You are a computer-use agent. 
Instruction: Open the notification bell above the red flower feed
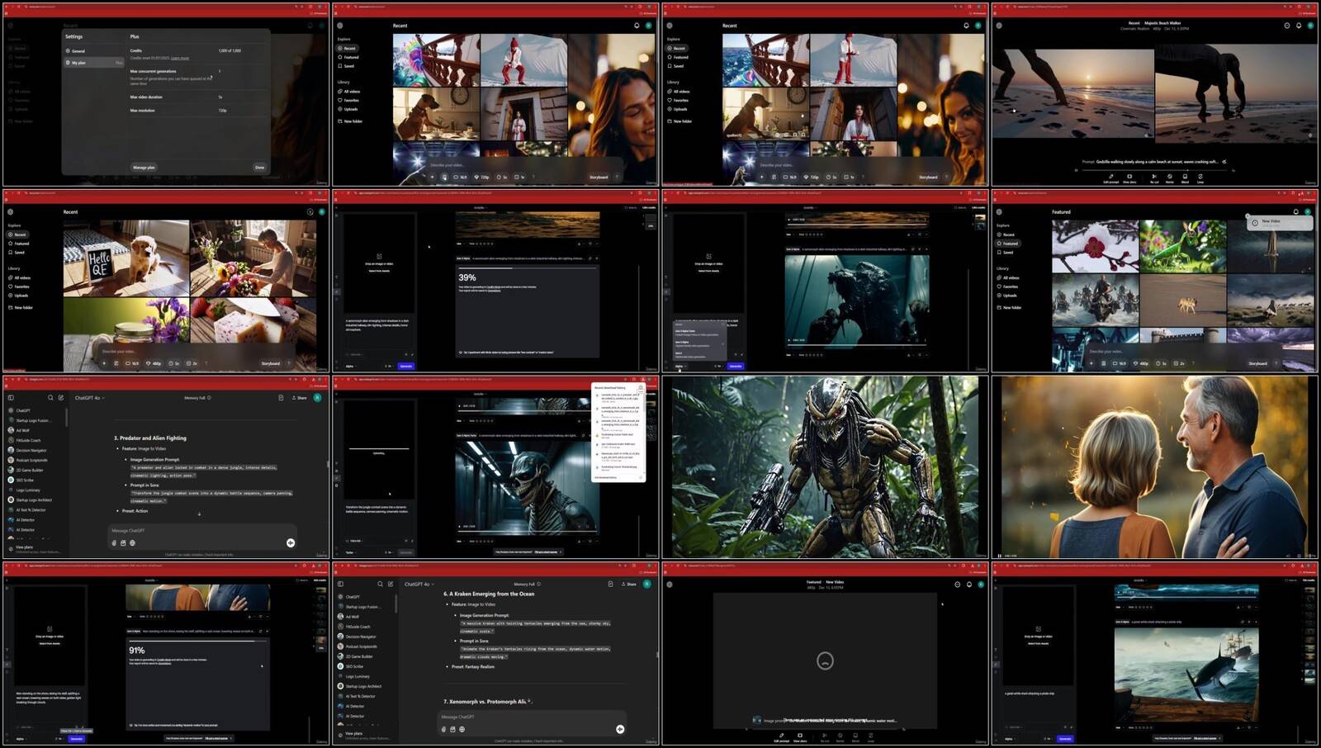coord(1295,212)
